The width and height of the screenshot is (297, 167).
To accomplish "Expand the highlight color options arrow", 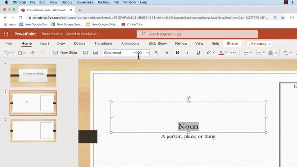I will click(213, 52).
